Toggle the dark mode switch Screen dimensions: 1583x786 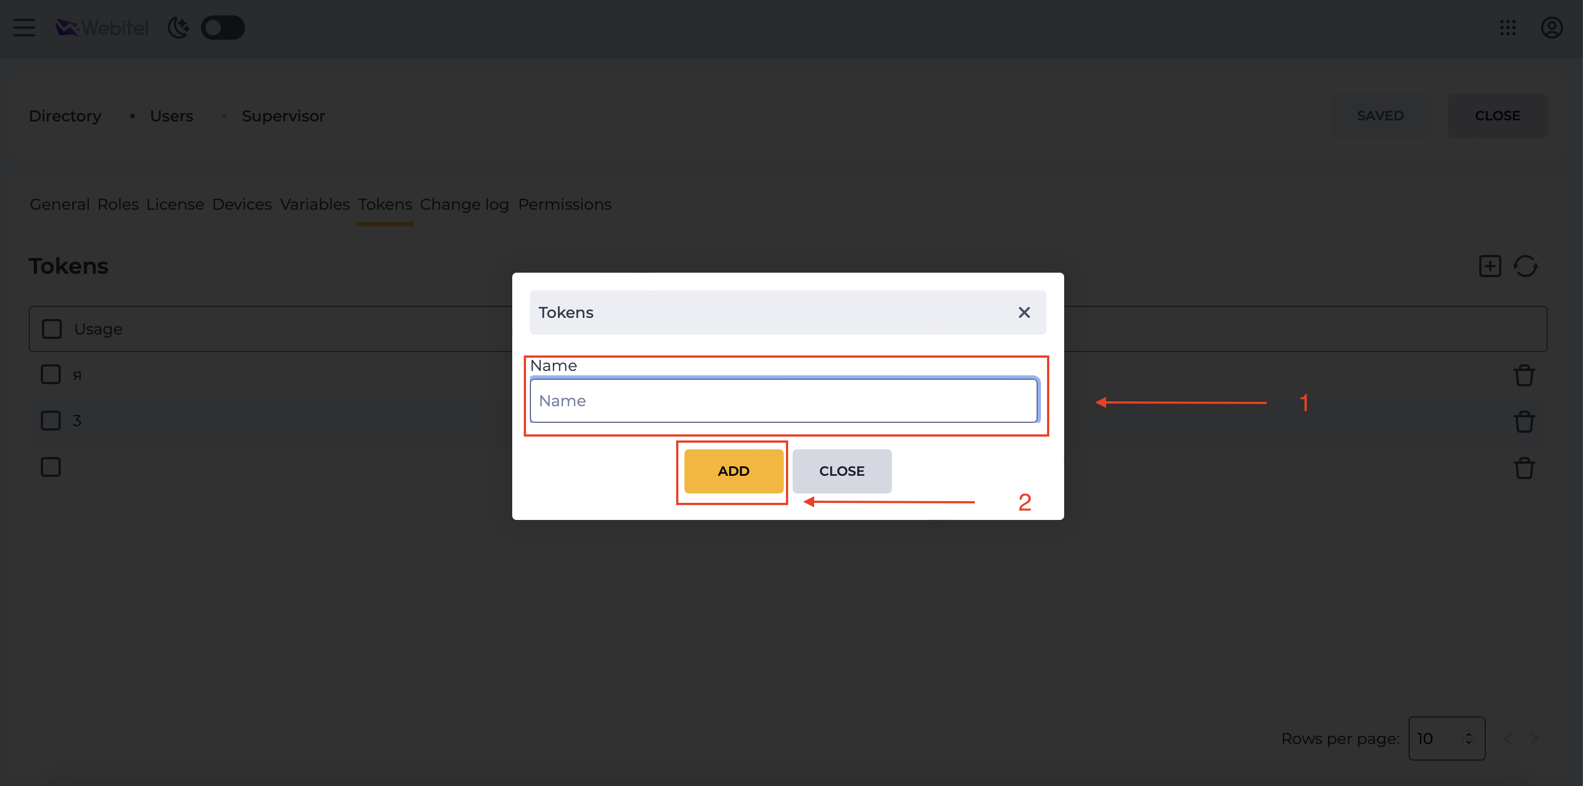(222, 28)
